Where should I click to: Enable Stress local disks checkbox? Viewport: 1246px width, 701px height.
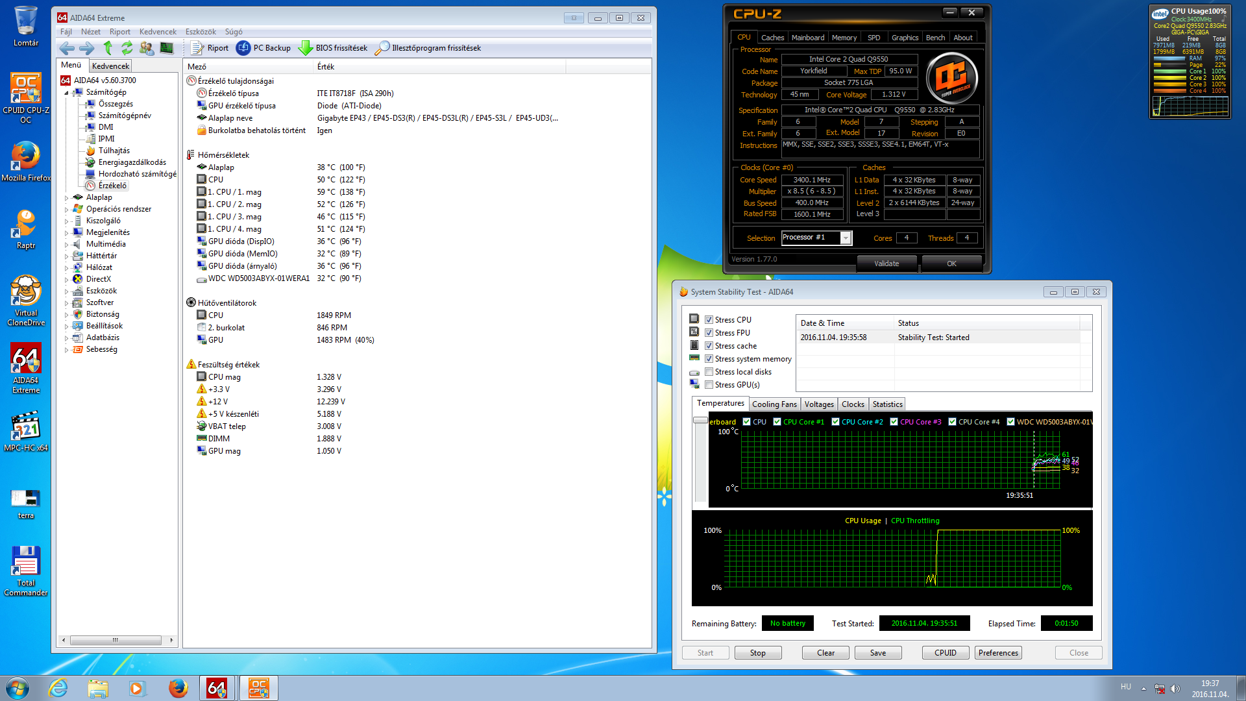click(x=709, y=372)
